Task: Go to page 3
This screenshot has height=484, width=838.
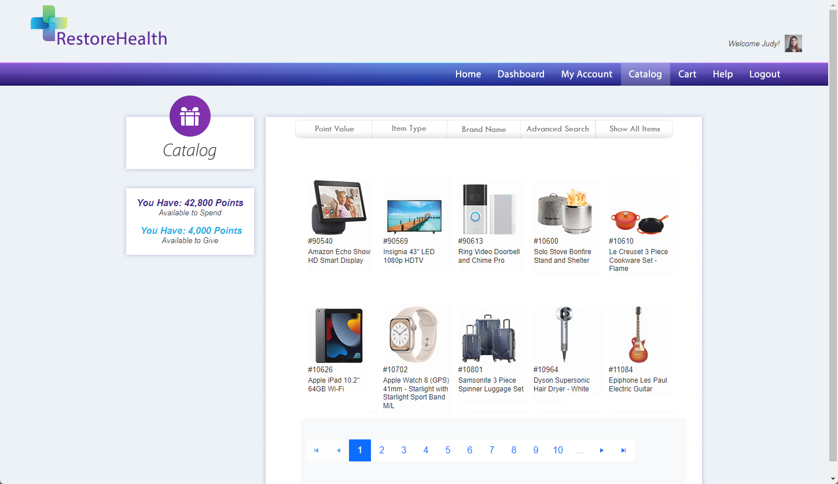Action: (x=404, y=450)
